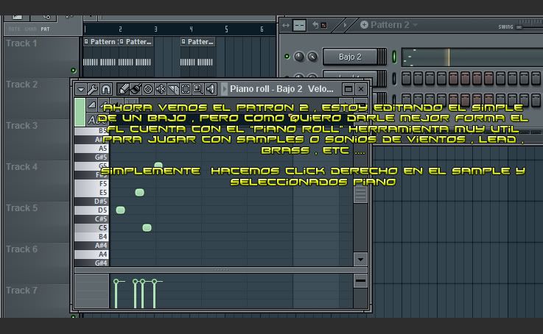Open the Bajo 2 mini piano roll preview
543x334 pixels.
coord(472,57)
